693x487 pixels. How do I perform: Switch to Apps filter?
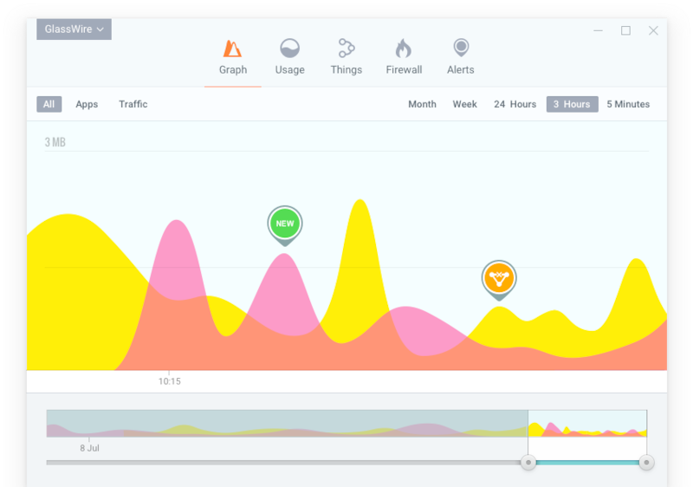click(87, 104)
